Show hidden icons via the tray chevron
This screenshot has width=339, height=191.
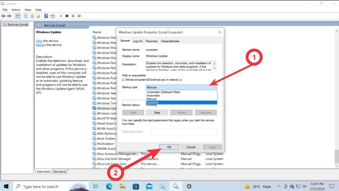279,187
